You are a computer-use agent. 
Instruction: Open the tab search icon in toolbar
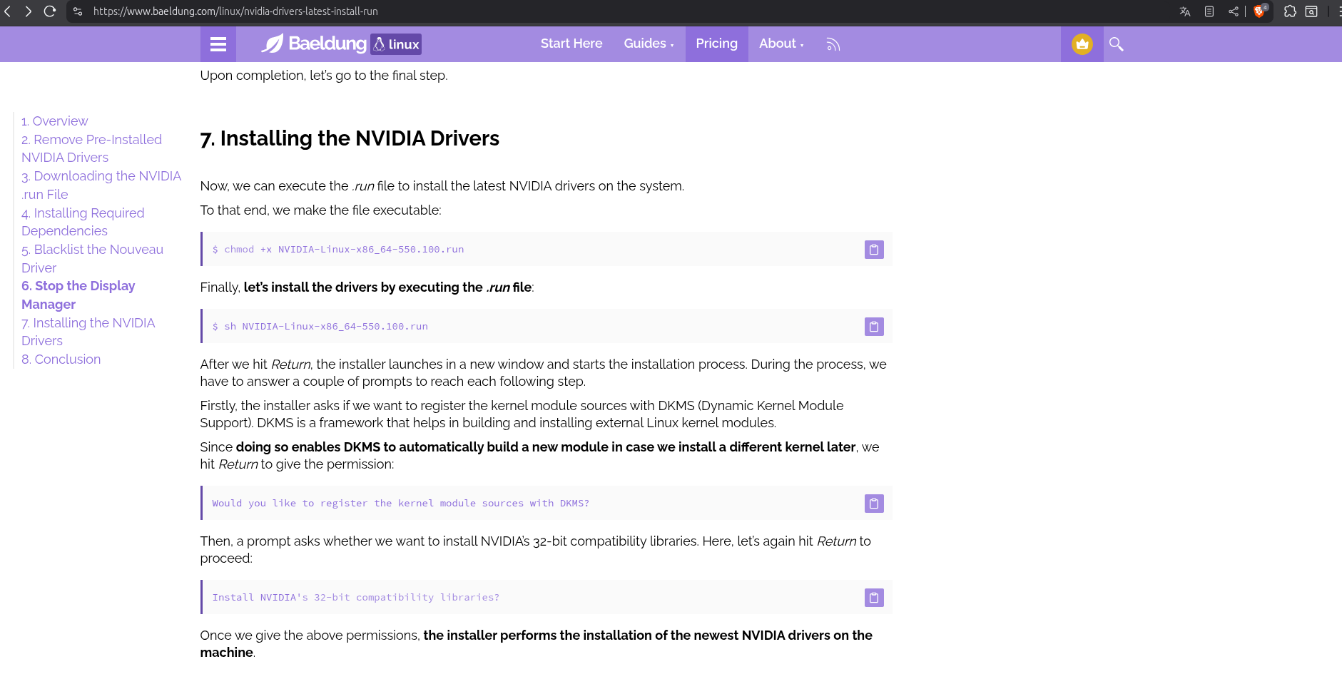coord(1311,11)
